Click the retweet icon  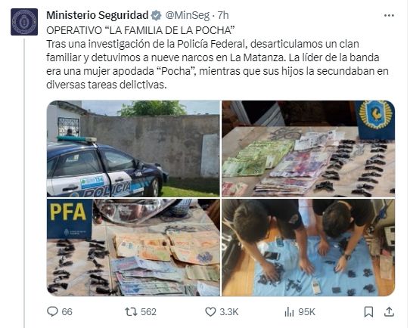tap(131, 312)
